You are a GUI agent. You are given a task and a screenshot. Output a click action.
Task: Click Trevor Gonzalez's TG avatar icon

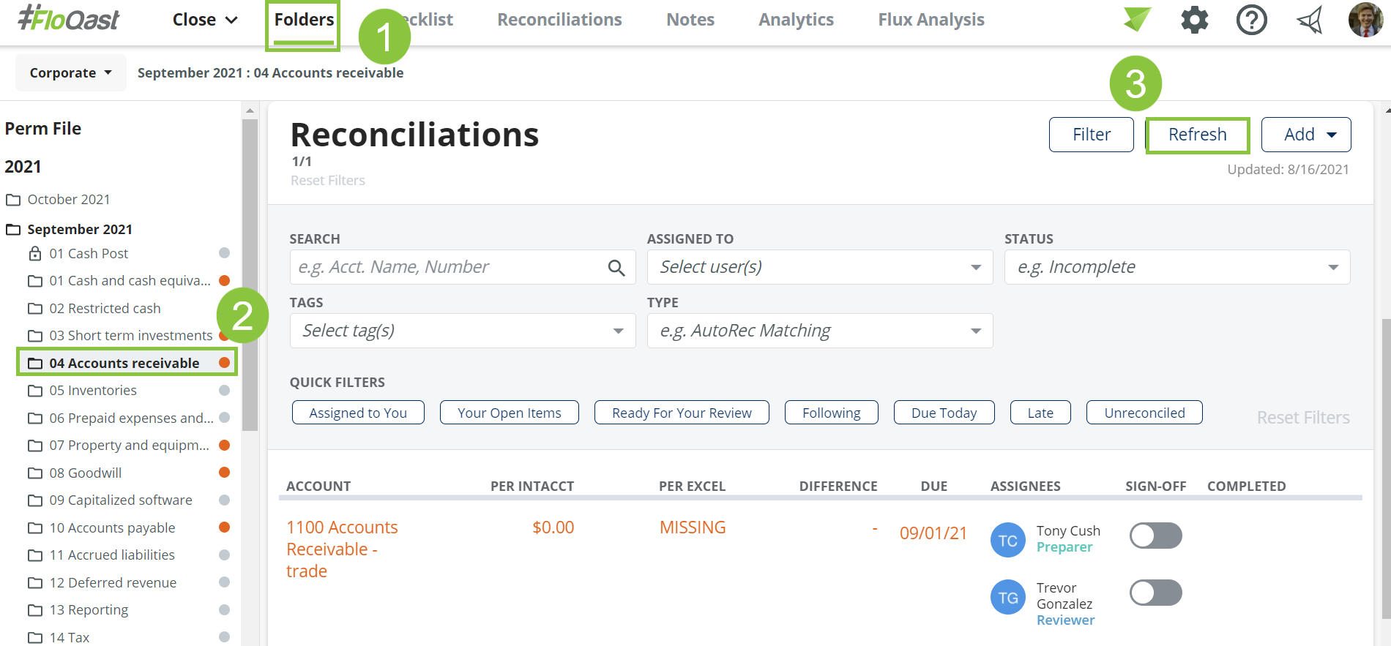coord(1007,597)
